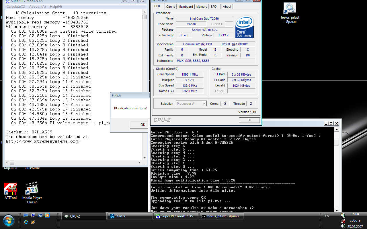Screen dimensions: 367x229
Task: Open the Help(H) menu in Super PI
Action: pyautogui.click(x=56, y=6)
